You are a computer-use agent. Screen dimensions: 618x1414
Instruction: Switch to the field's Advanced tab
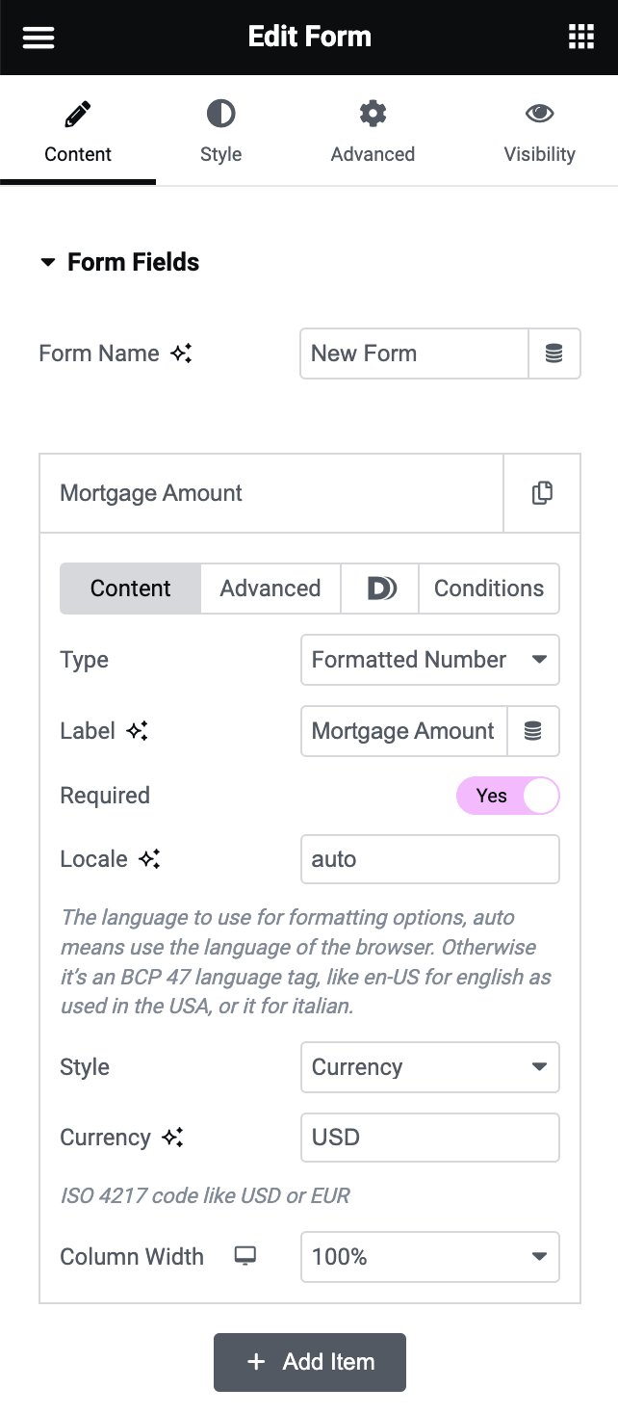coord(270,589)
